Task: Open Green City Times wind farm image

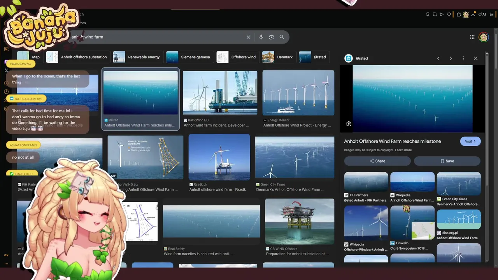Action: click(x=295, y=158)
